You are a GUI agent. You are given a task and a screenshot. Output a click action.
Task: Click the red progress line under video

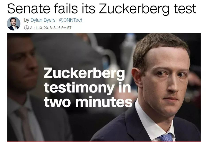point(104,142)
